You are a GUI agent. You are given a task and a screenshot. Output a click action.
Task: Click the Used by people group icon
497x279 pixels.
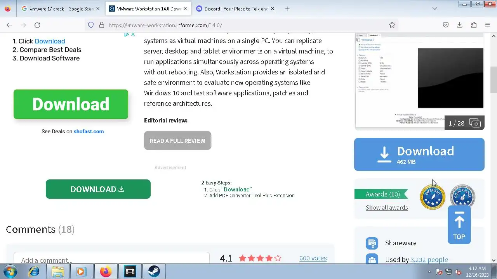point(372,259)
